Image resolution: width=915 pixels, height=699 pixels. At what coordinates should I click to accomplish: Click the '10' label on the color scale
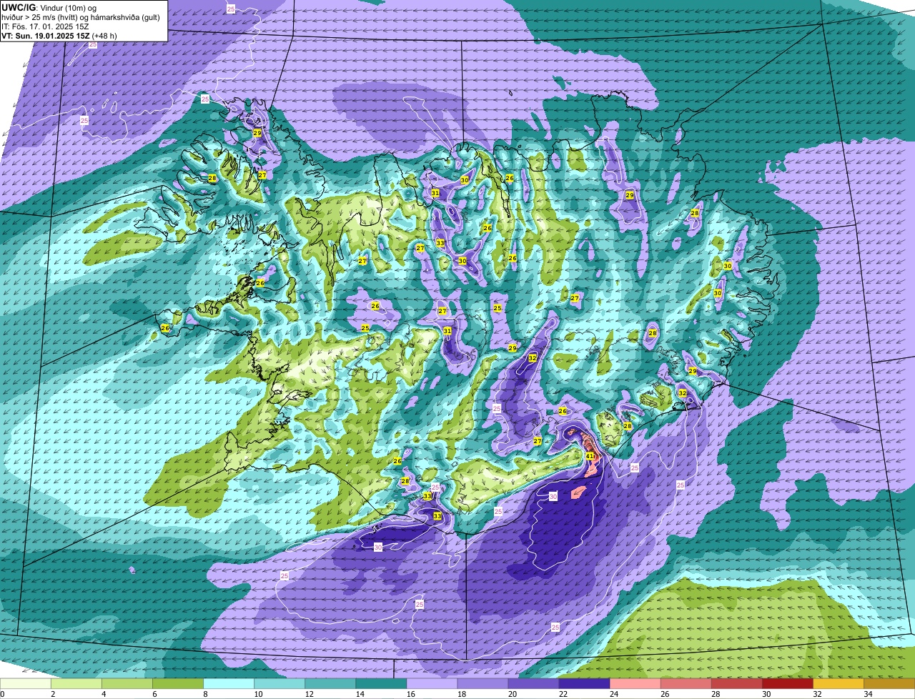point(257,694)
